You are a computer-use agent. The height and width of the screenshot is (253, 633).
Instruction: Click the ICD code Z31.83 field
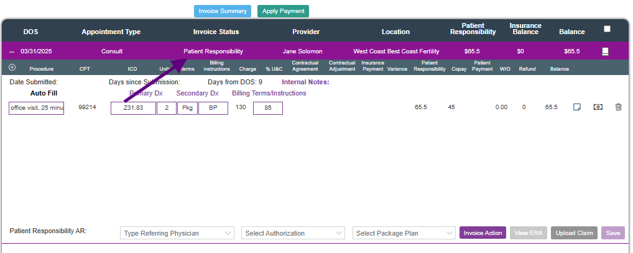132,108
